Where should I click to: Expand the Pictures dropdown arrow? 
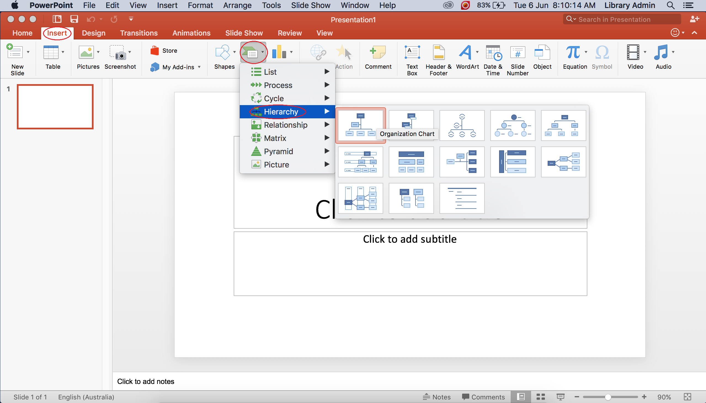click(x=98, y=52)
